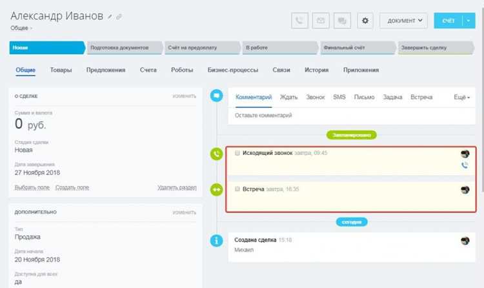Click the Запланировано timeline label
The height and width of the screenshot is (288, 484).
coord(352,135)
